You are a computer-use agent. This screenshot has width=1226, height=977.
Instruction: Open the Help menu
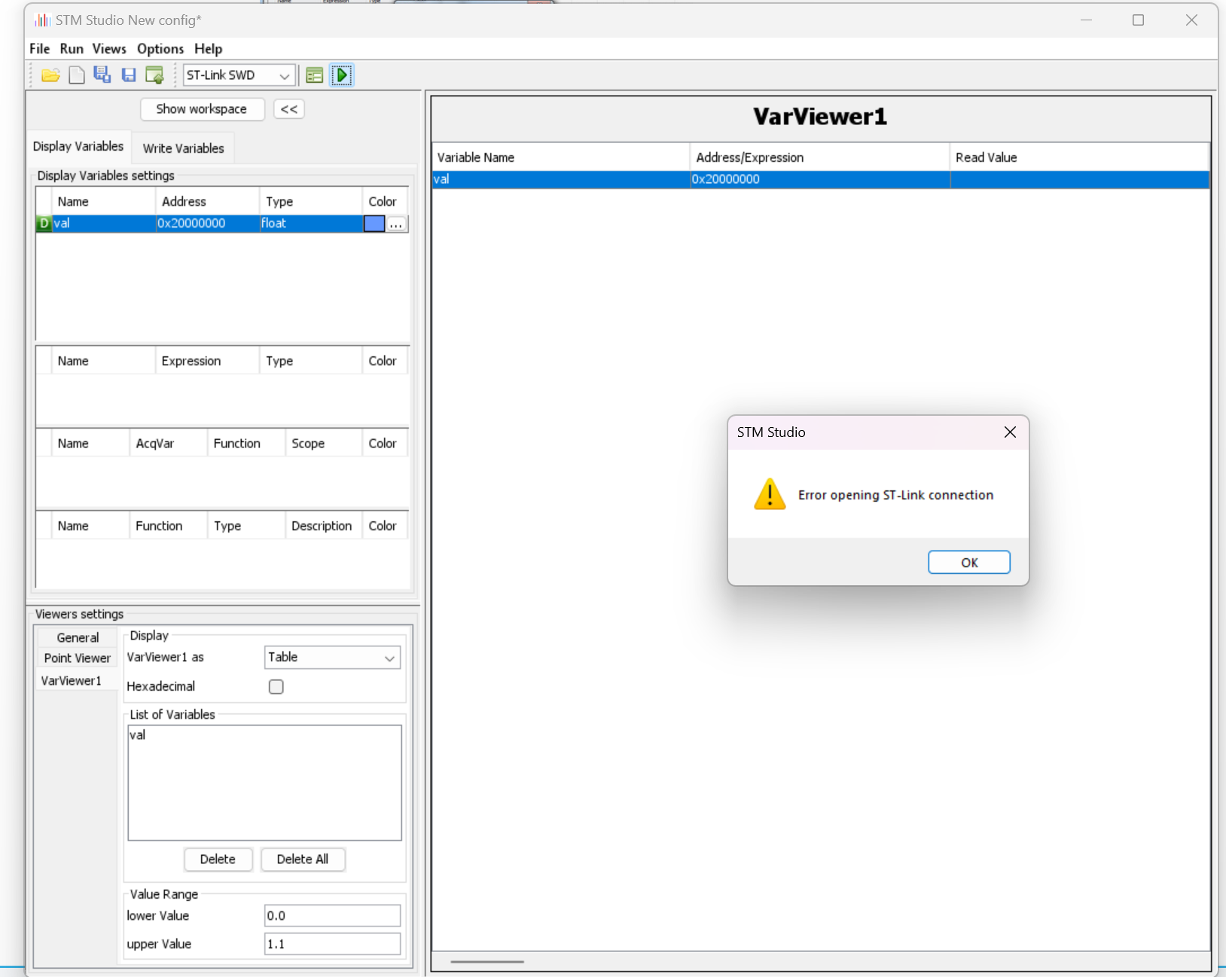coord(208,48)
